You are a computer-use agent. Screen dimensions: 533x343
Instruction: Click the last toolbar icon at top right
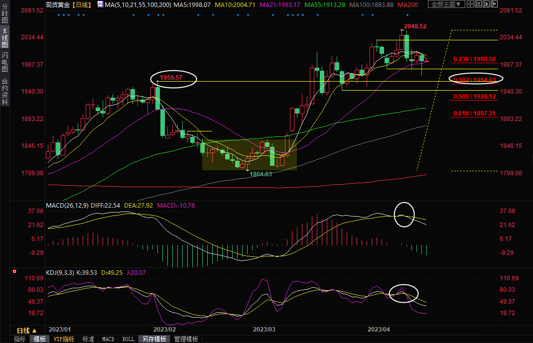coord(495,4)
